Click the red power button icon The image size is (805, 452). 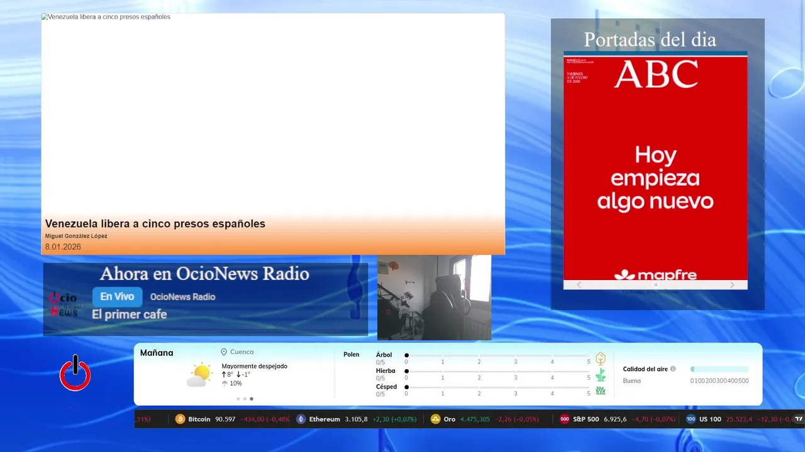(75, 374)
